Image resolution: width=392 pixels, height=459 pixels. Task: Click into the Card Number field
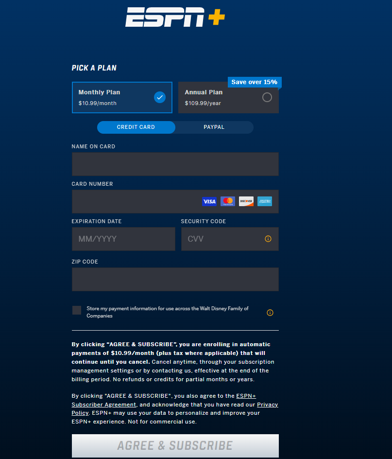pyautogui.click(x=136, y=201)
